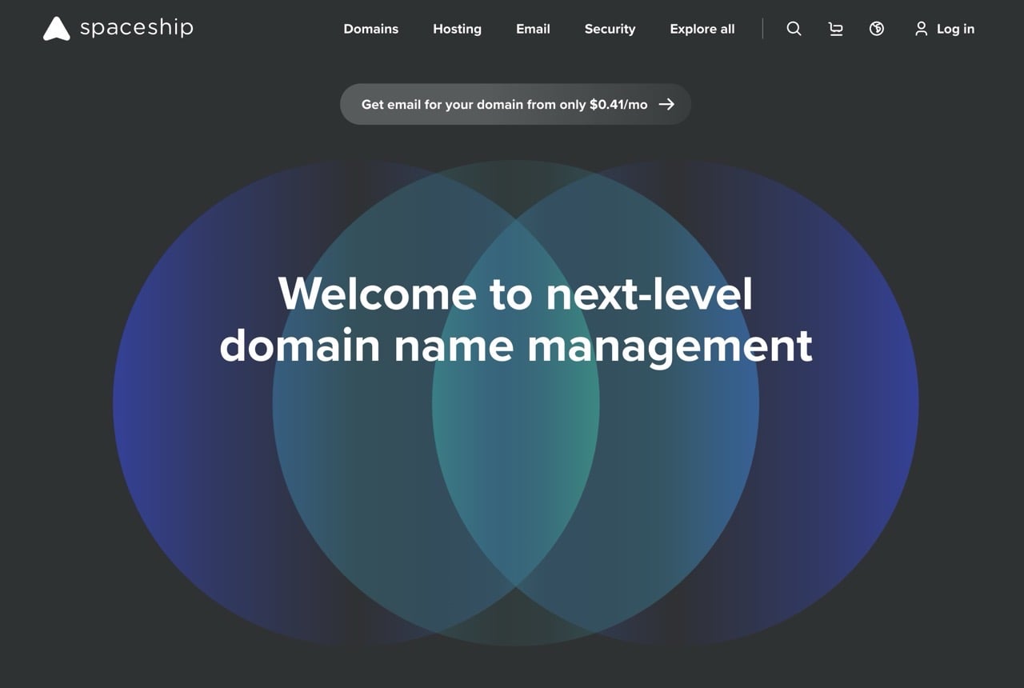
Task: Click the Log in link
Action: [955, 29]
